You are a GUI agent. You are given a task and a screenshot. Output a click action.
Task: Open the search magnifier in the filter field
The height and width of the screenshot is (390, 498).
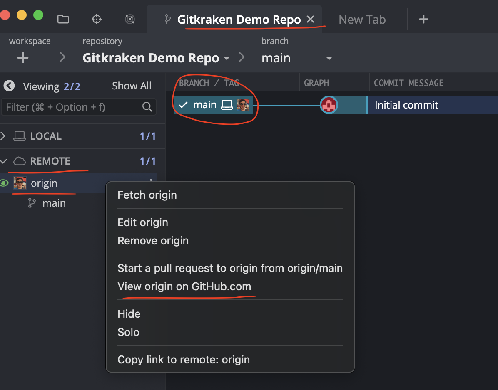(147, 107)
